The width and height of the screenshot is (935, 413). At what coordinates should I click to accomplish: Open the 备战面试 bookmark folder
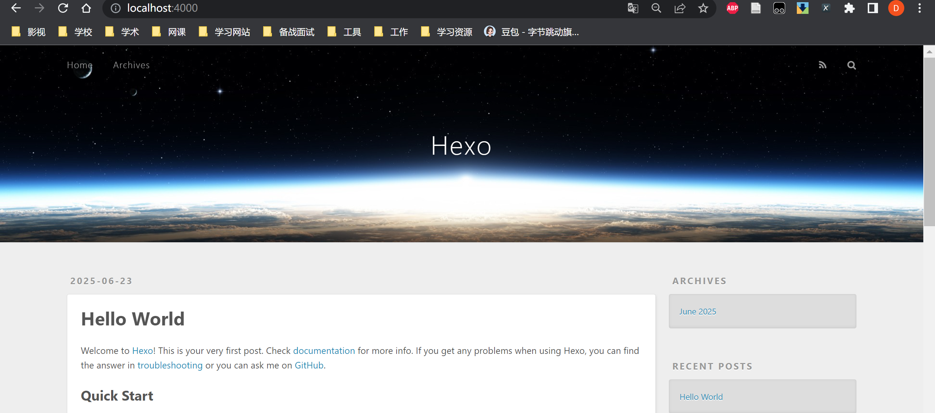pos(289,32)
